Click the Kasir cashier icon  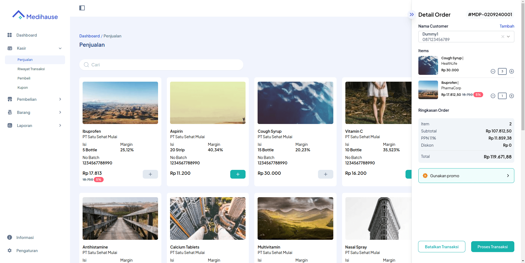[10, 48]
